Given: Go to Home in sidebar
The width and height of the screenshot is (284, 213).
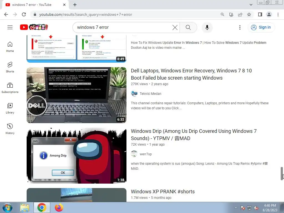Looking at the screenshot, I should point(10,47).
